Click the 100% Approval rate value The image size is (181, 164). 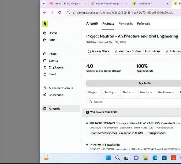pos(142,66)
